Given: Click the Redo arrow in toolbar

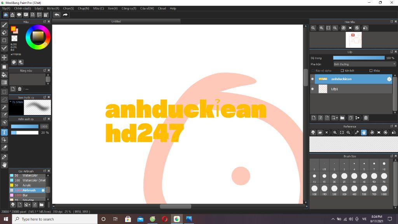Looking at the screenshot, I should 65,15.
